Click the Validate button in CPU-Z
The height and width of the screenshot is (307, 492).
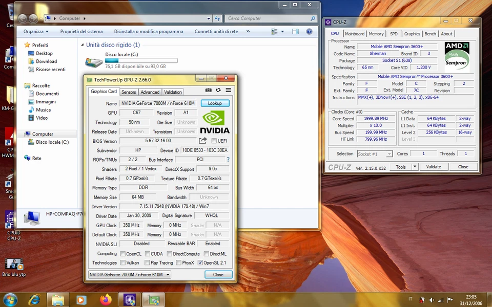(x=434, y=167)
